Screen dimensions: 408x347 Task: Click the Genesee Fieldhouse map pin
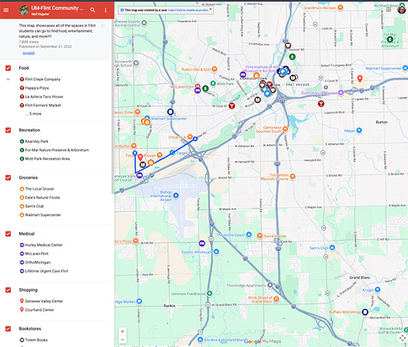(209, 293)
